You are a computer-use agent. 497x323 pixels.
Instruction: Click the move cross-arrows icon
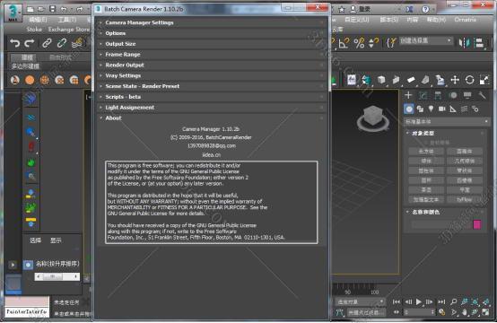(x=455, y=80)
